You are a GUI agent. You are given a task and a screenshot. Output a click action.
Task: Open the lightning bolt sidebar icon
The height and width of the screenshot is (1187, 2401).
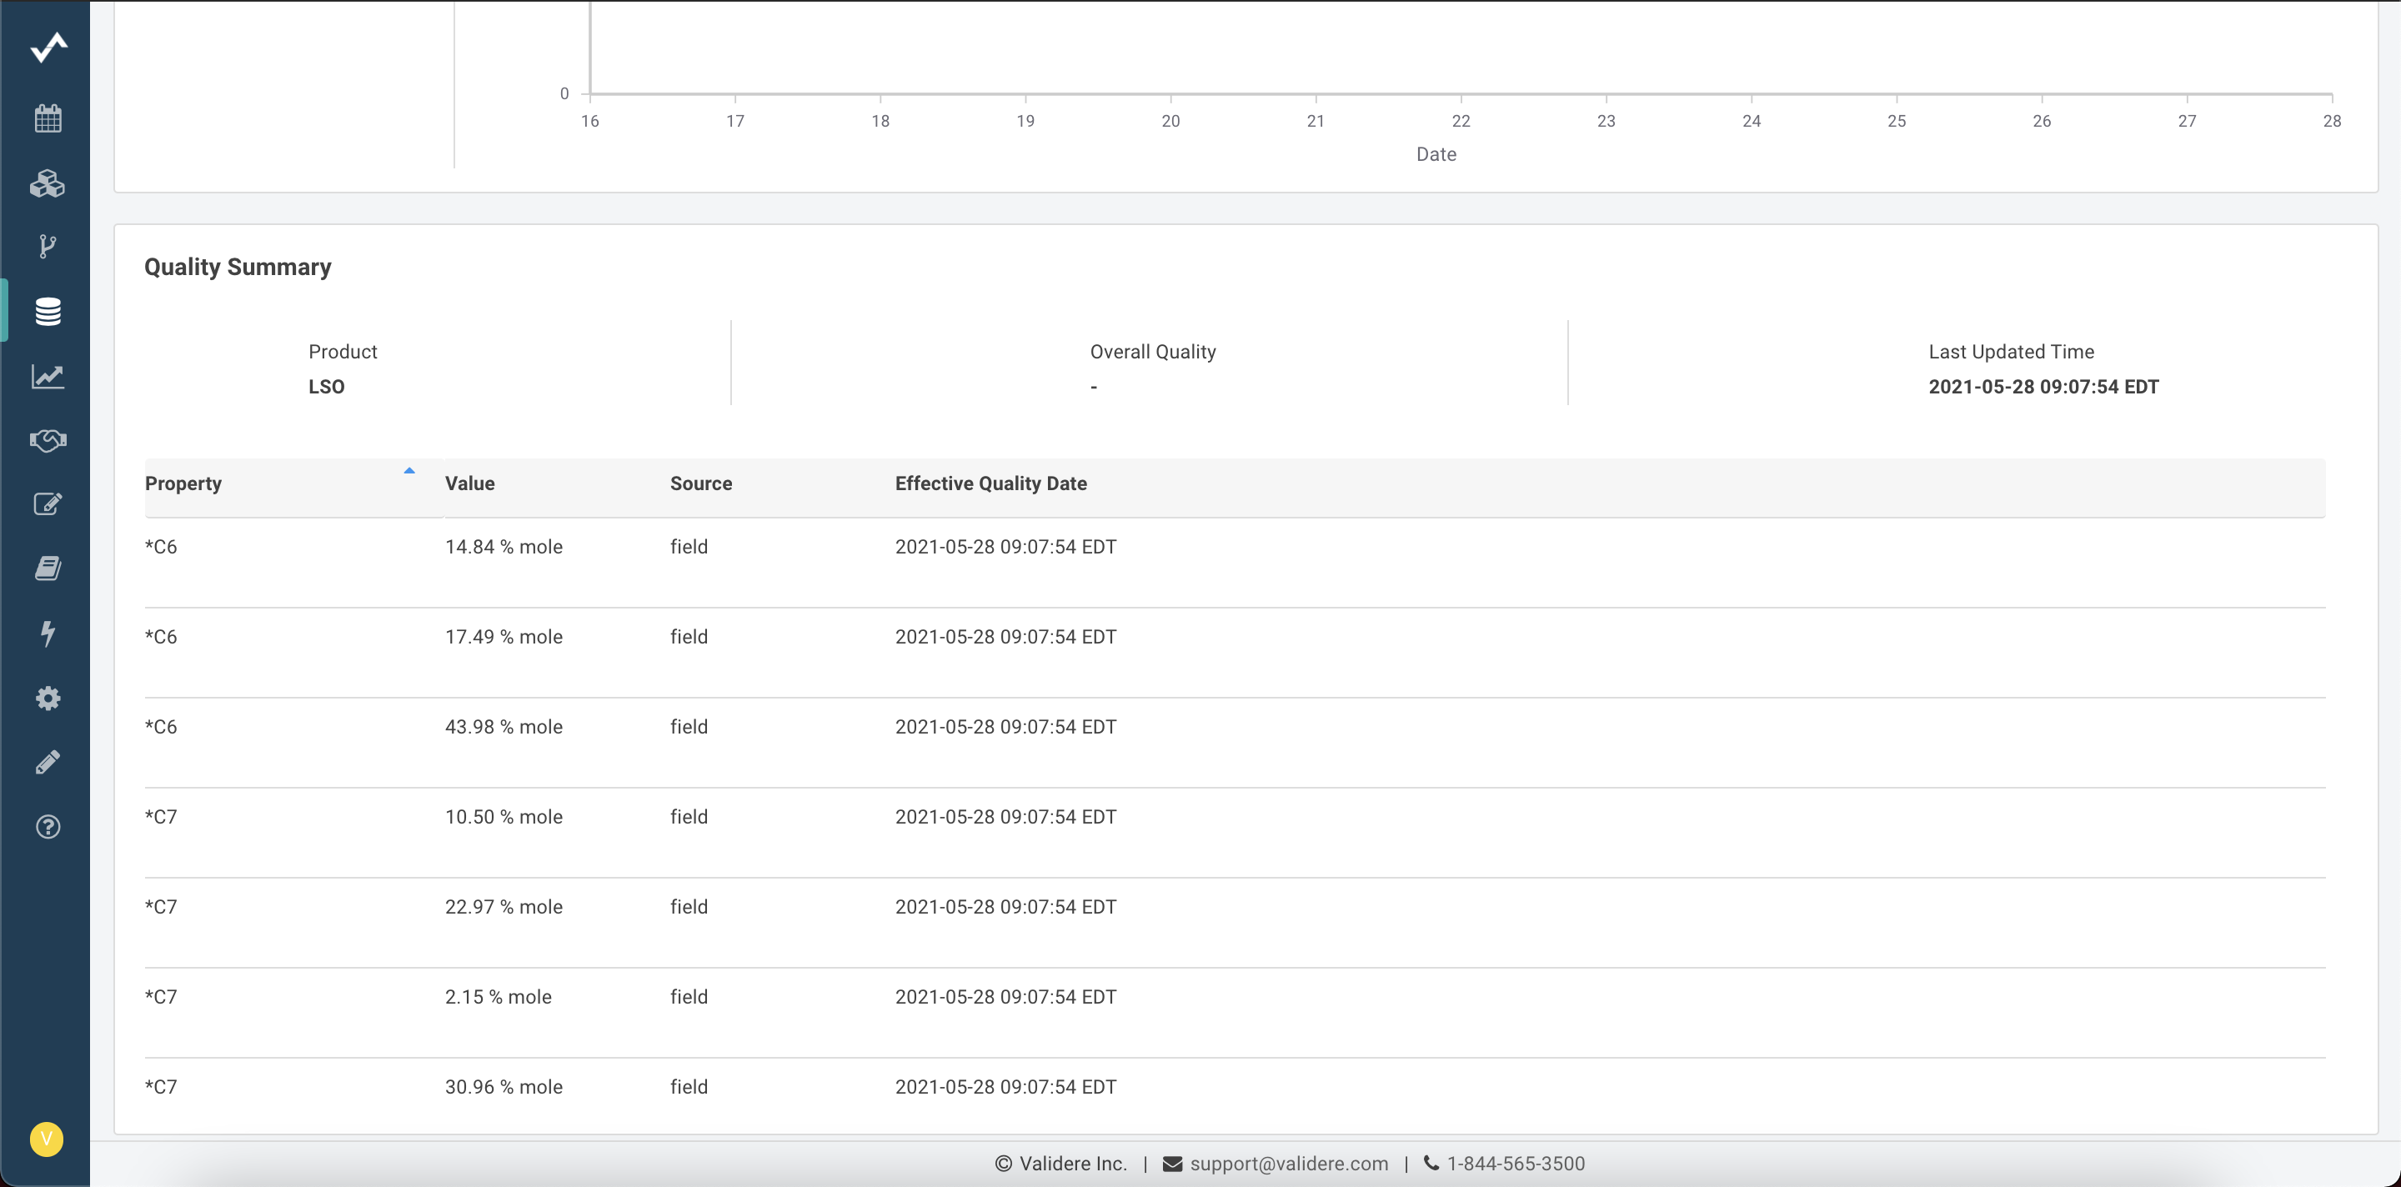click(x=48, y=634)
